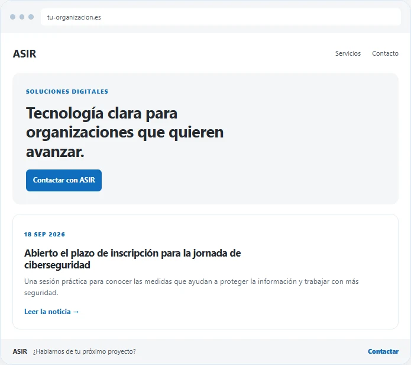This screenshot has height=365, width=411.
Task: Click the third window control dot
Action: pos(31,17)
